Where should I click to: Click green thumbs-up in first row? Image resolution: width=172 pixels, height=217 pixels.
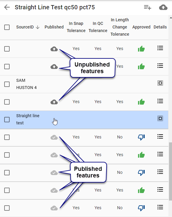tap(141, 49)
